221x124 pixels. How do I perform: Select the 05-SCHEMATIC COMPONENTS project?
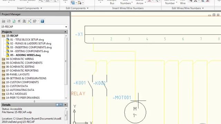pos(24,63)
